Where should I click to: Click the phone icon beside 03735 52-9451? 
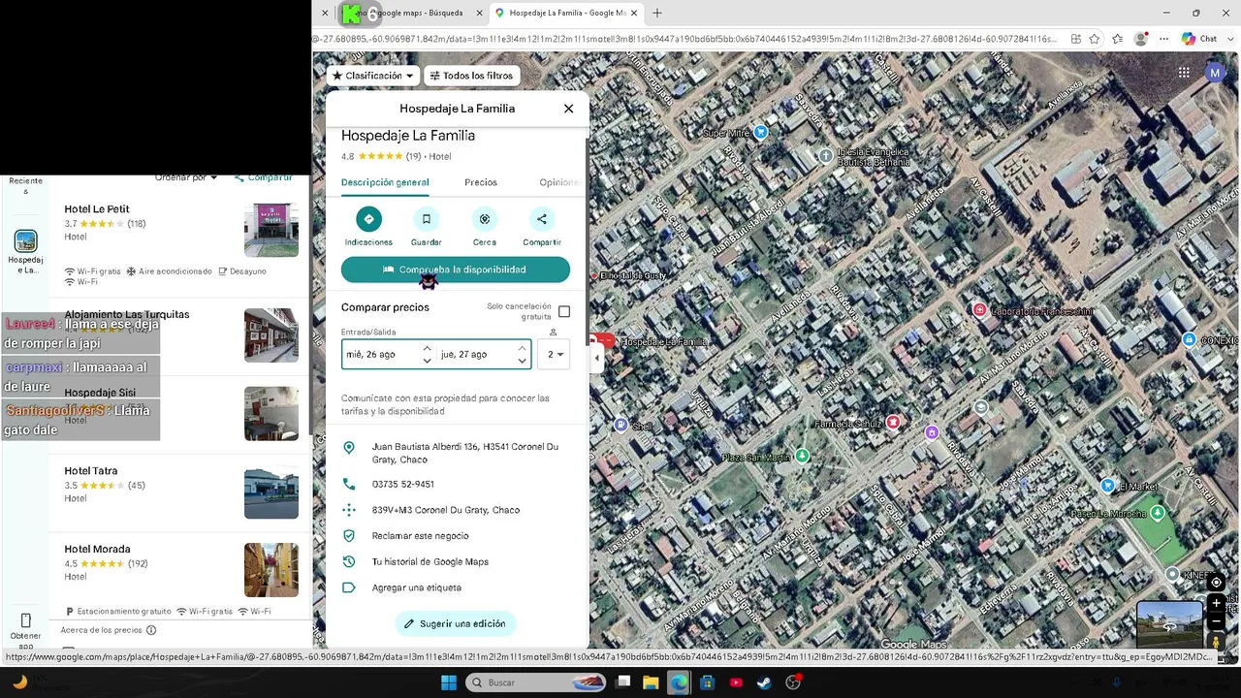coord(349,484)
